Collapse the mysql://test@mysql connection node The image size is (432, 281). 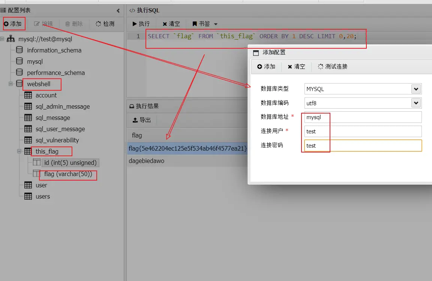[x=2, y=39]
